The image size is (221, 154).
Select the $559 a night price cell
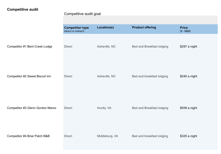point(188,108)
